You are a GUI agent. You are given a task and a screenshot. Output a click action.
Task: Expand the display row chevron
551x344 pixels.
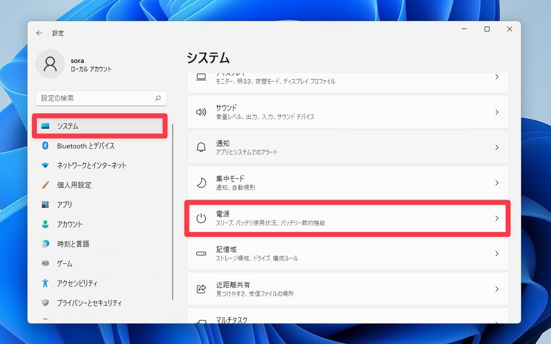point(497,77)
